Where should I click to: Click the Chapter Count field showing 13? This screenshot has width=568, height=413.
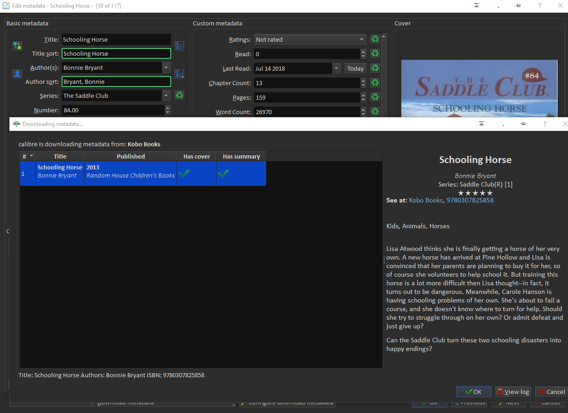point(307,83)
